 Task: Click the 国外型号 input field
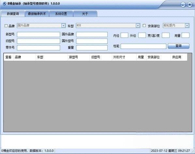(92, 41)
